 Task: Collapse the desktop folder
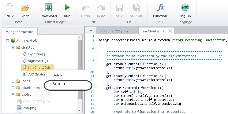13,47
